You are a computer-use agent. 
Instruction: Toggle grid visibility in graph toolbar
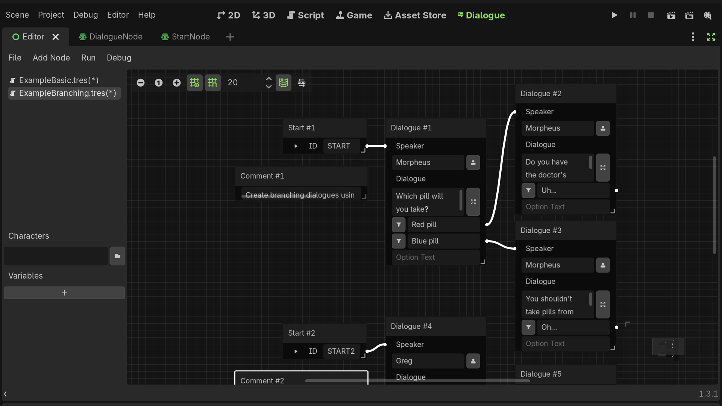point(195,83)
